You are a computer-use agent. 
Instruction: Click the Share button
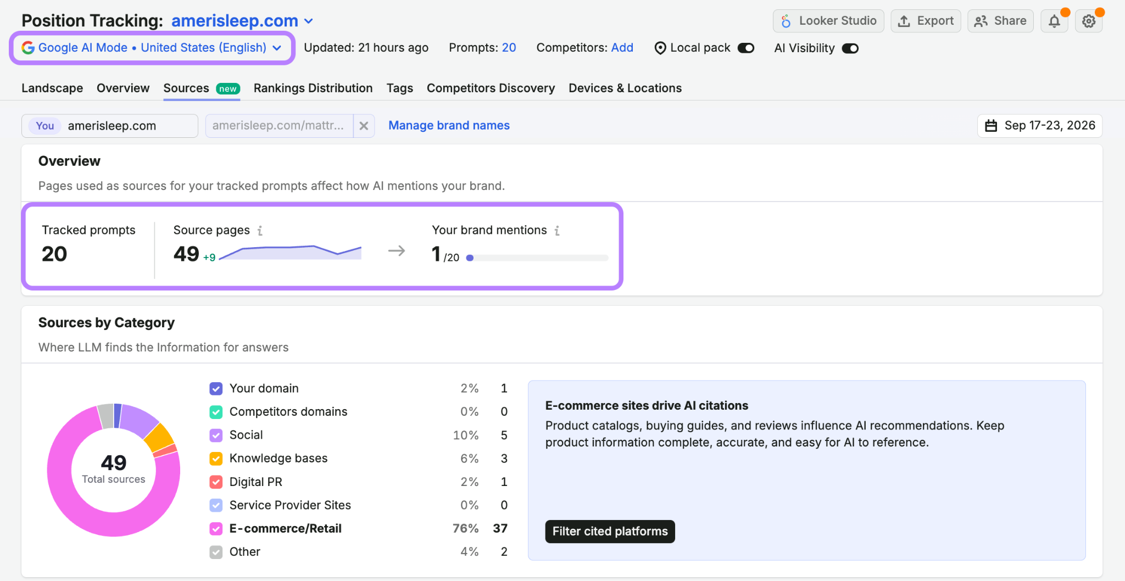tap(1000, 21)
